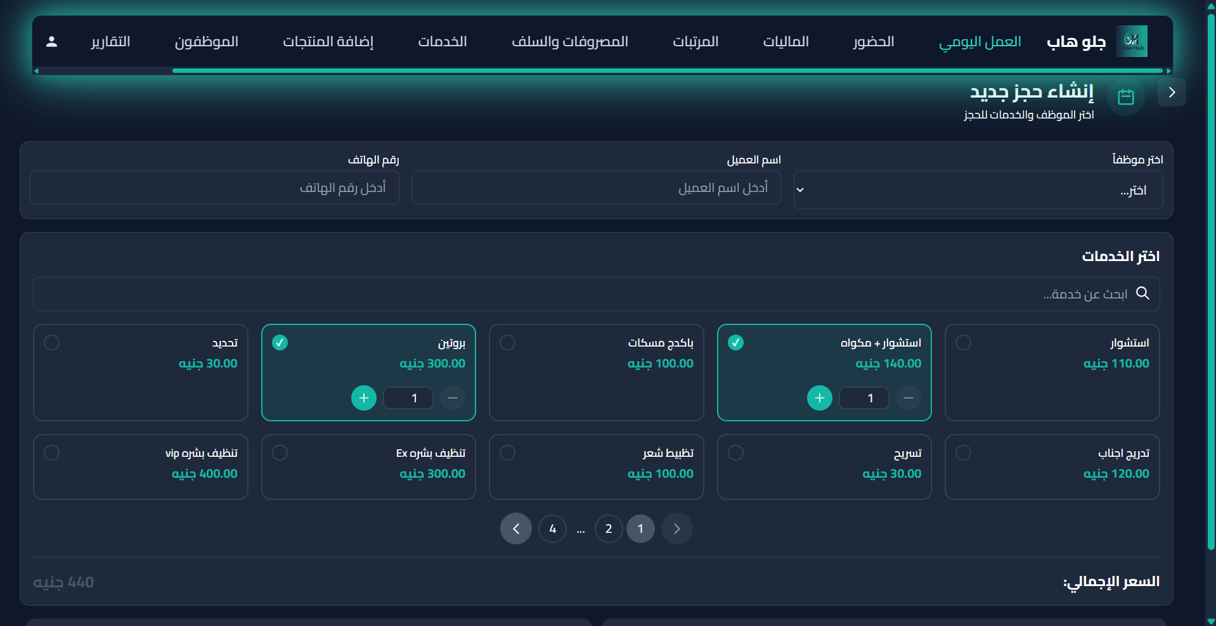1216x626 pixels.
Task: Open الخدمات navigation tab
Action: [443, 42]
